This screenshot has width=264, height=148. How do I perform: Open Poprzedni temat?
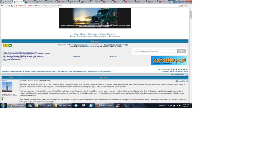pos(168,72)
